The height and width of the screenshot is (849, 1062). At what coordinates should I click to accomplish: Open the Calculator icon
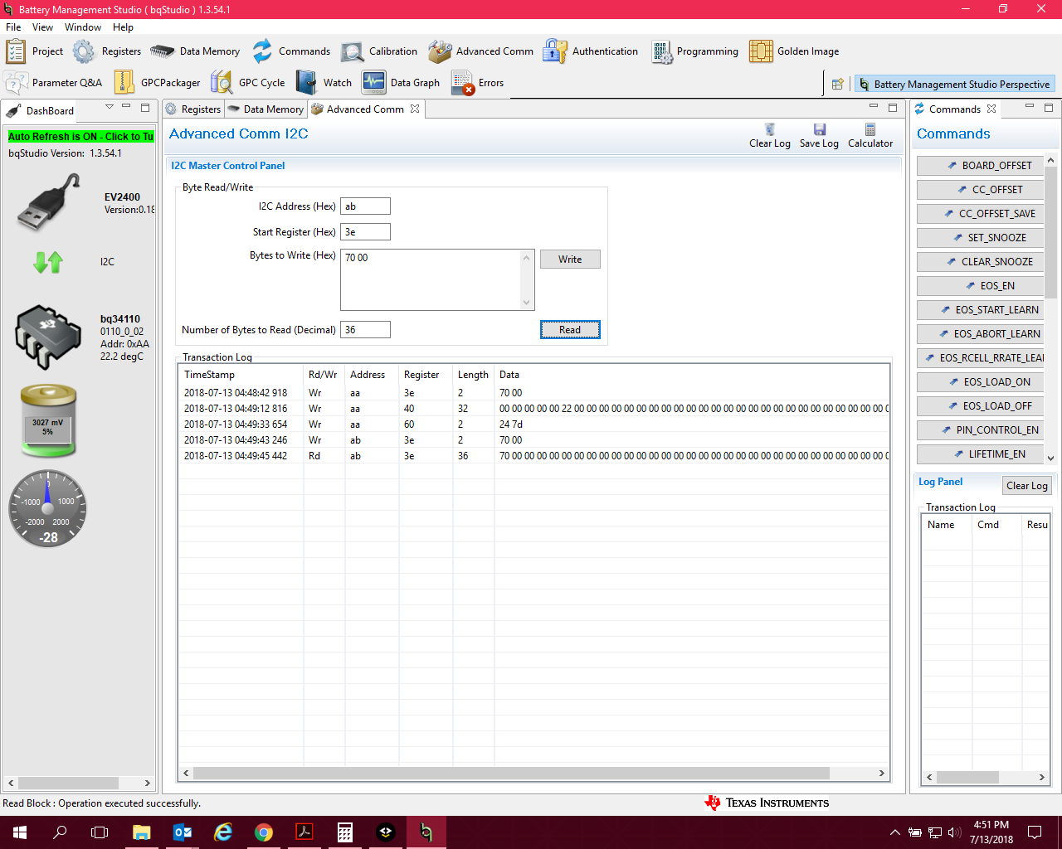pyautogui.click(x=870, y=129)
